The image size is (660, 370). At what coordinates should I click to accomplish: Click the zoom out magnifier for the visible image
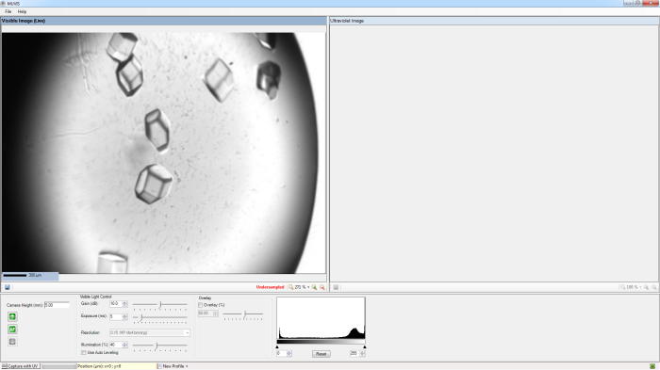(322, 287)
